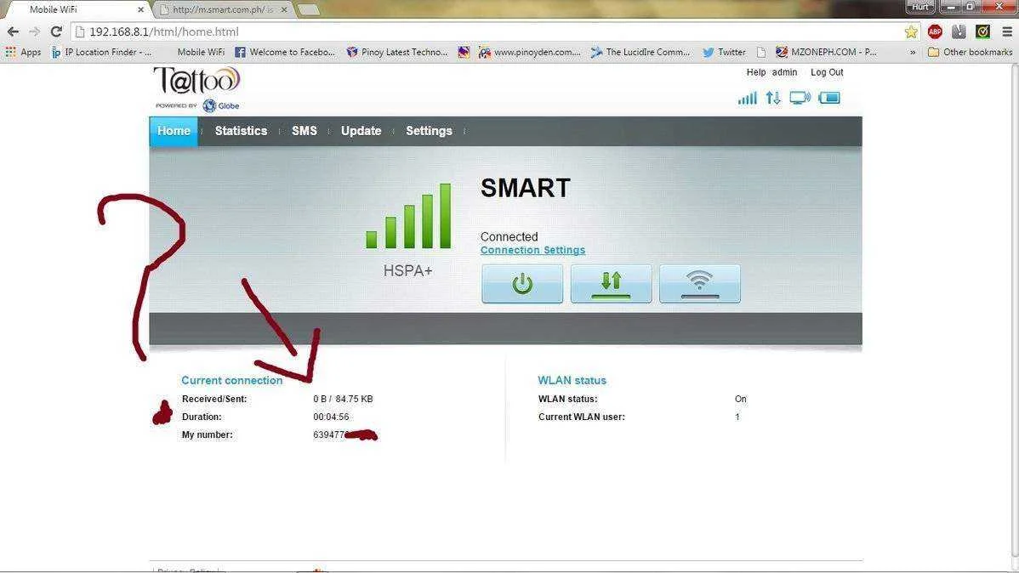Switch to the Home tab
Viewport: 1019px width, 573px height.
(x=174, y=131)
